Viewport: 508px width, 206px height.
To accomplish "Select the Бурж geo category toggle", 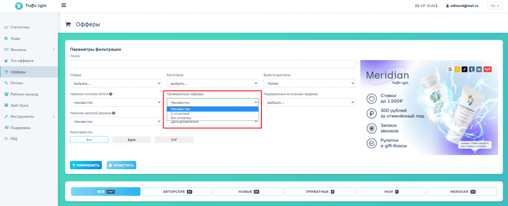I will [x=131, y=140].
